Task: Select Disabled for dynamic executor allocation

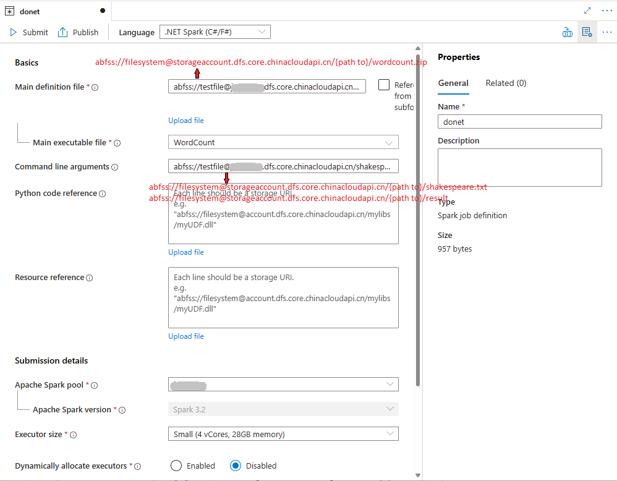Action: pyautogui.click(x=236, y=466)
